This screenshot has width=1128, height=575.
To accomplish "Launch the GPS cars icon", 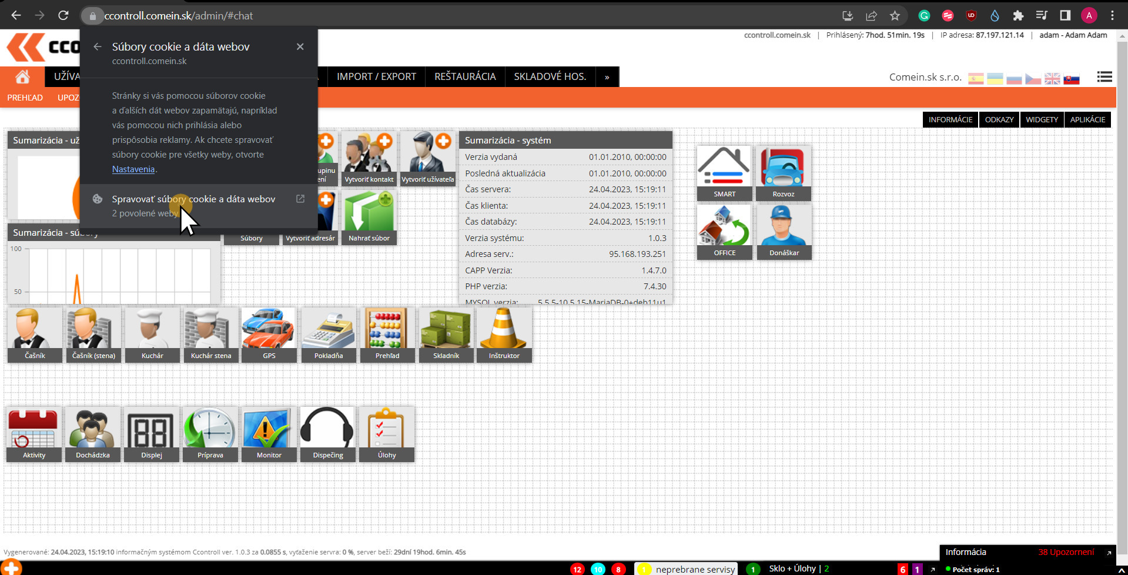I will click(x=269, y=334).
